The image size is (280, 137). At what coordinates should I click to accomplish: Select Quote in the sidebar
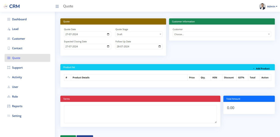pyautogui.click(x=27, y=58)
